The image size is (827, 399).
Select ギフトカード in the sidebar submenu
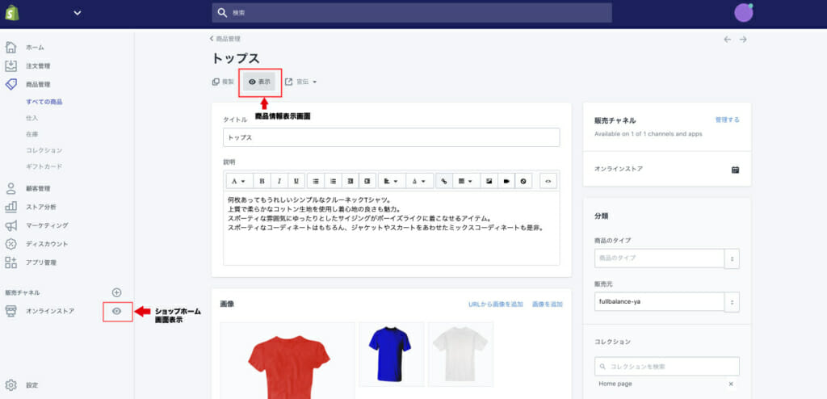coord(44,166)
